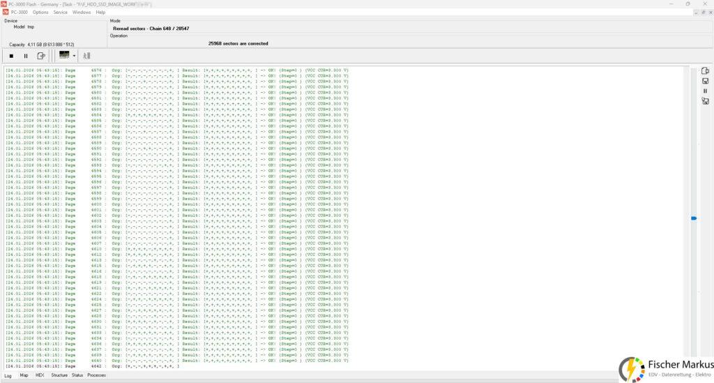Open the Structure tab
The image size is (714, 383).
[59, 375]
